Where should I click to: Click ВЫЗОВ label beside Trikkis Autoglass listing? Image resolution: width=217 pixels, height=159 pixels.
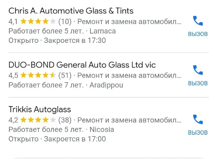pyautogui.click(x=198, y=133)
